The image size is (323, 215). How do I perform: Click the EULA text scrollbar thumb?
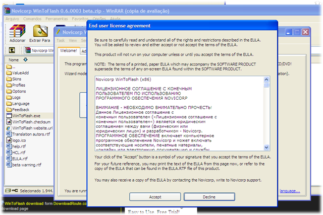pyautogui.click(x=266, y=85)
